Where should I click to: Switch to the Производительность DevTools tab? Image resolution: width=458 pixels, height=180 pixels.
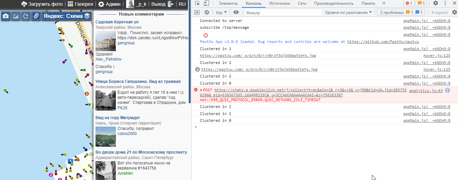[334, 3]
